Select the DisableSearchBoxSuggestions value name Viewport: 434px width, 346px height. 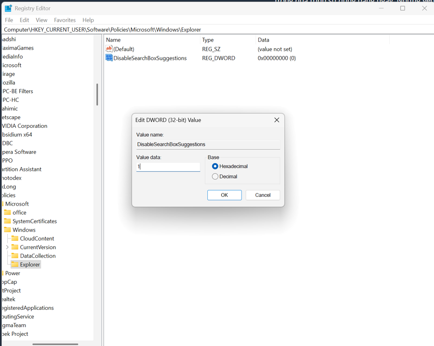coord(150,58)
